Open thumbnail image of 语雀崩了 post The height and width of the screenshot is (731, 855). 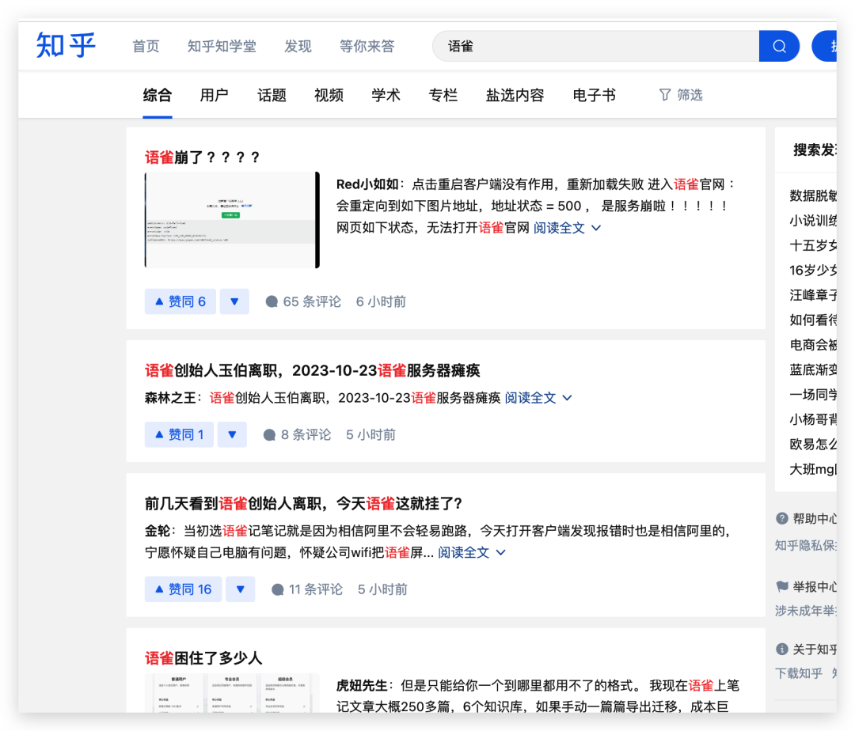232,220
